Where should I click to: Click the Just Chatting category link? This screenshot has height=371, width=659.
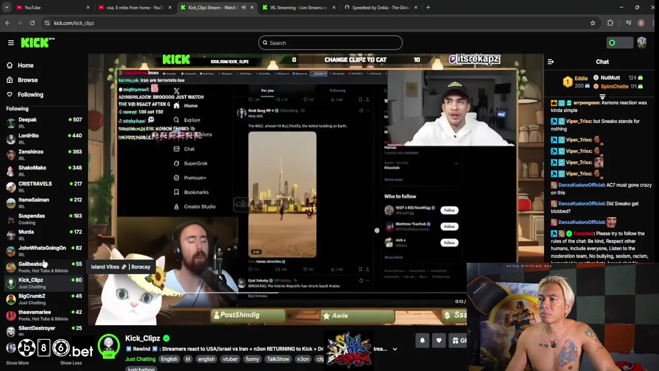click(140, 359)
